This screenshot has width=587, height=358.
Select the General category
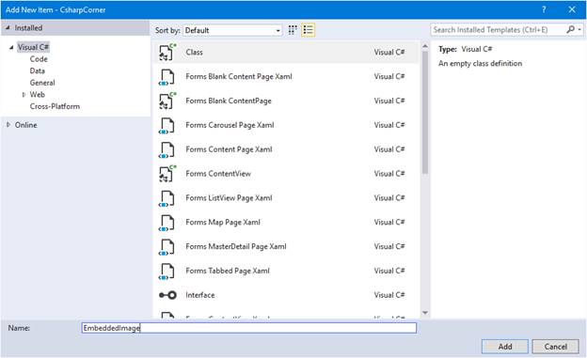point(42,83)
